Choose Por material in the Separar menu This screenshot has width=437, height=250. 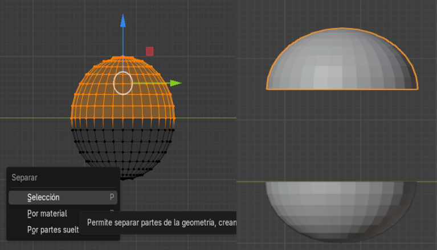click(x=47, y=214)
